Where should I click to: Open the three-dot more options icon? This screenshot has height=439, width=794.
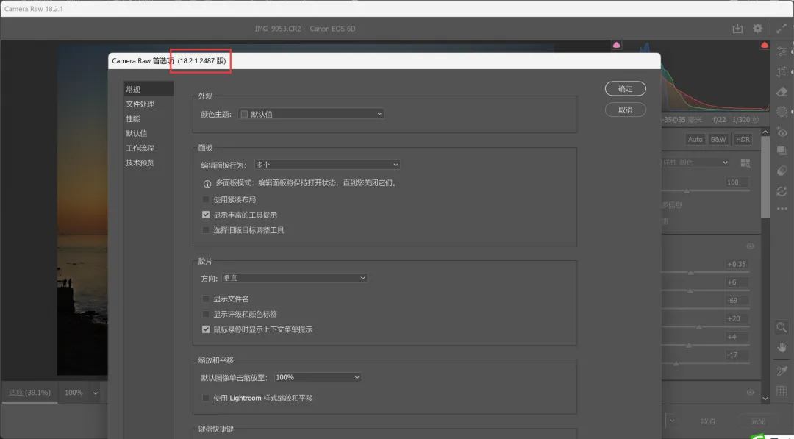782,209
